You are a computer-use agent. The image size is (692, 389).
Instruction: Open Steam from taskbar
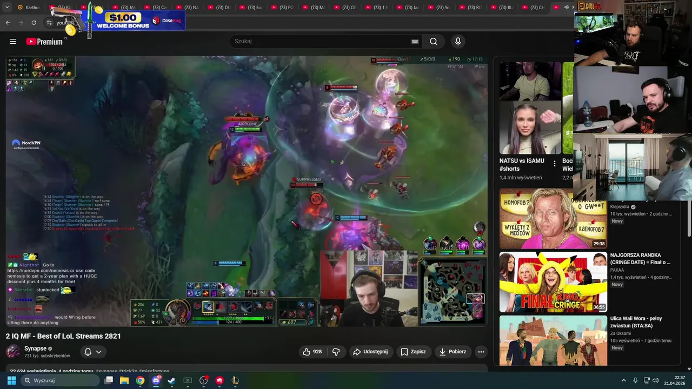172,380
